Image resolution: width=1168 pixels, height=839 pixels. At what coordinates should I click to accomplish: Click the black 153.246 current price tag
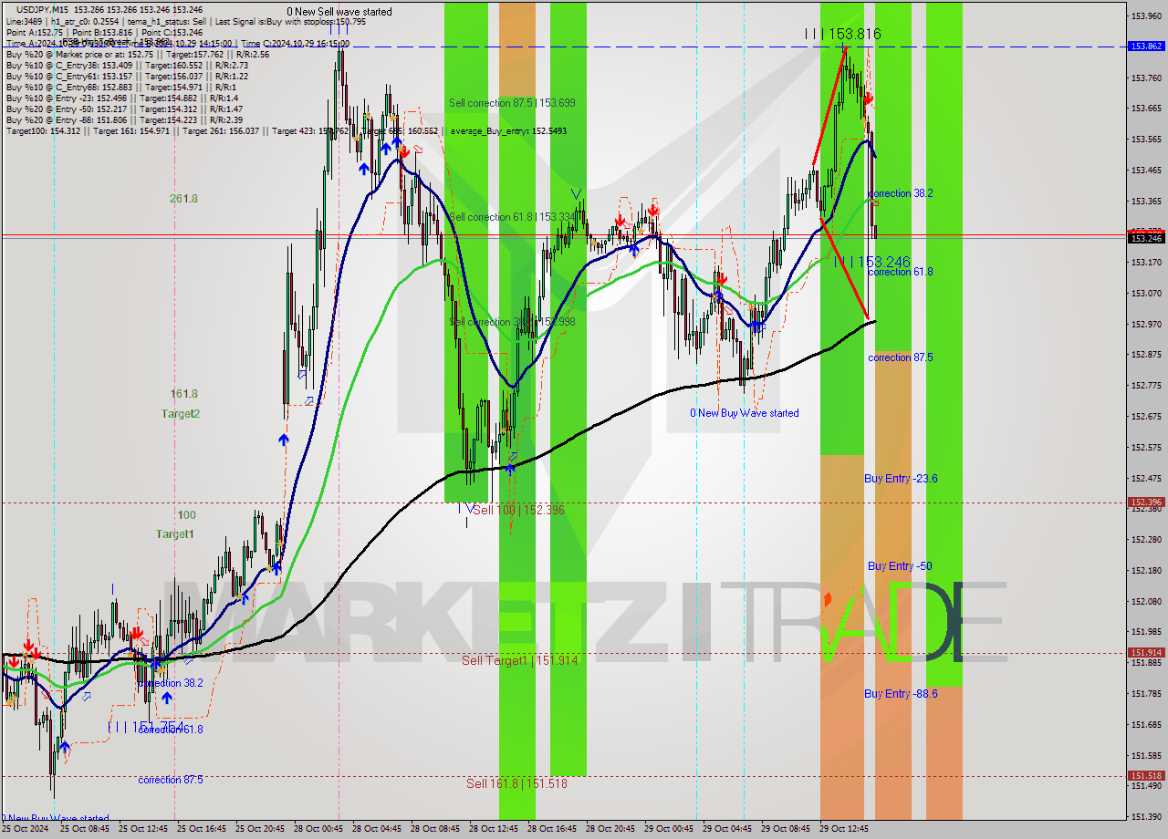[x=1146, y=238]
